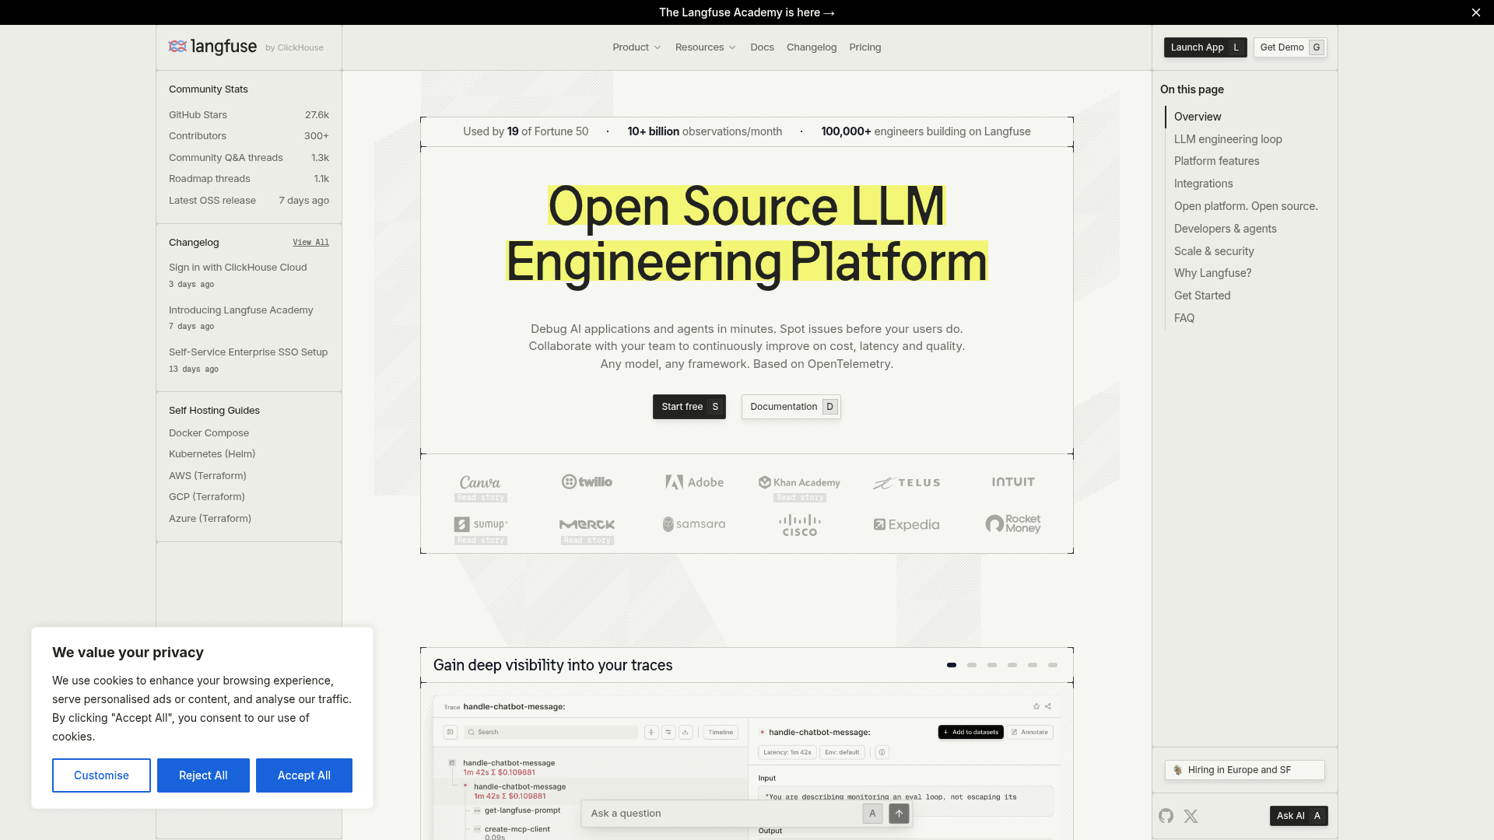This screenshot has height=840, width=1494.
Task: Click the share icon on the trace header
Action: tap(1048, 706)
